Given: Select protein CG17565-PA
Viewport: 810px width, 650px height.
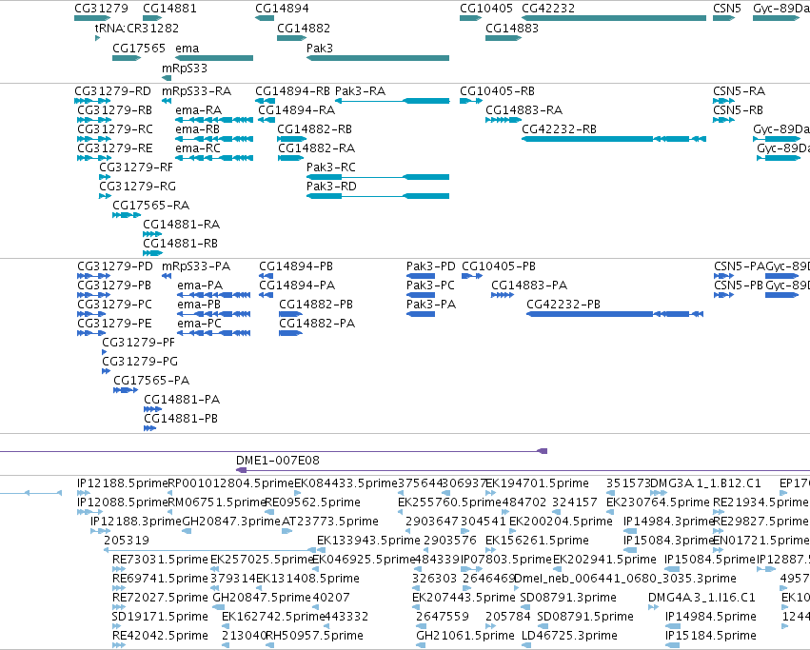Looking at the screenshot, I should (x=151, y=381).
